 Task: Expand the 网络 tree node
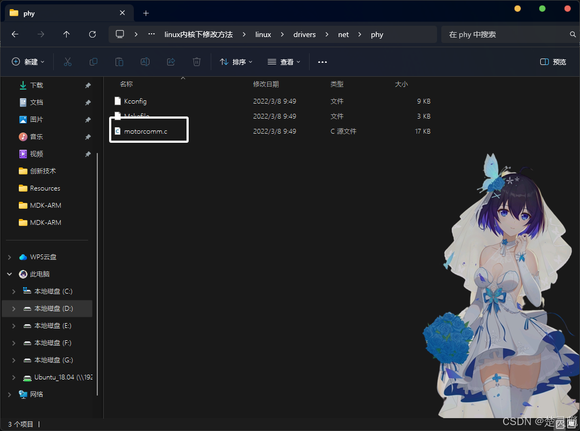click(x=10, y=395)
